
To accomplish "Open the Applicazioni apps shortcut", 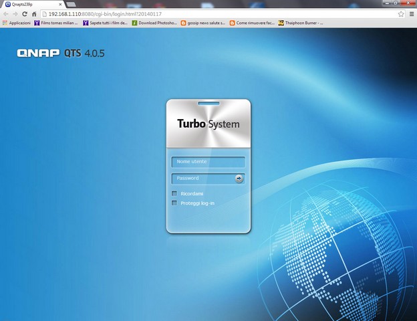I will (17, 23).
